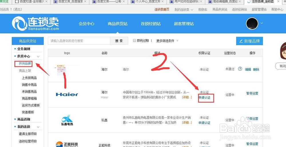Screen dimensions: 286x147
Task: Open the Haier brand logo
Action: point(67,94)
